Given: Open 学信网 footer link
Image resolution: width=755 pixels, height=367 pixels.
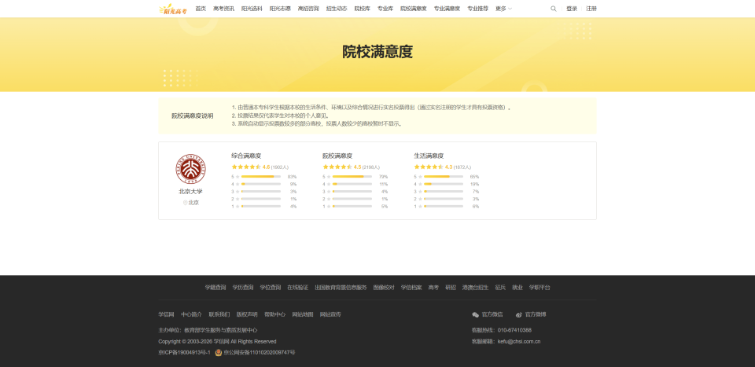Looking at the screenshot, I should tap(166, 314).
